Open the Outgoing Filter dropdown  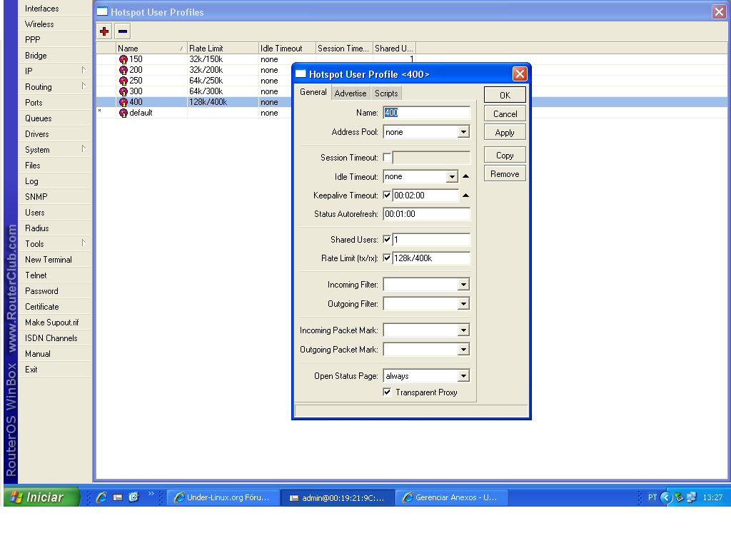click(463, 304)
